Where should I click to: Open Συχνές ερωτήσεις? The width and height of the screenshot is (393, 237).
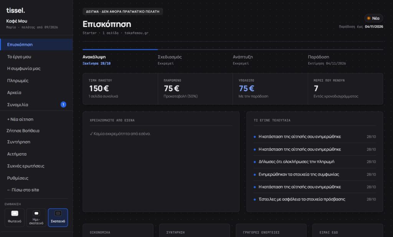pyautogui.click(x=36, y=166)
